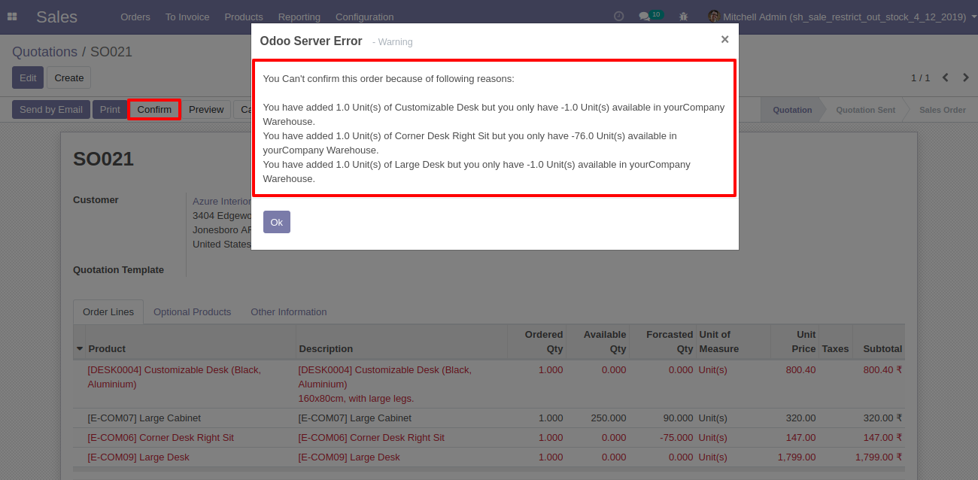Go to next record arrow

(x=964, y=77)
